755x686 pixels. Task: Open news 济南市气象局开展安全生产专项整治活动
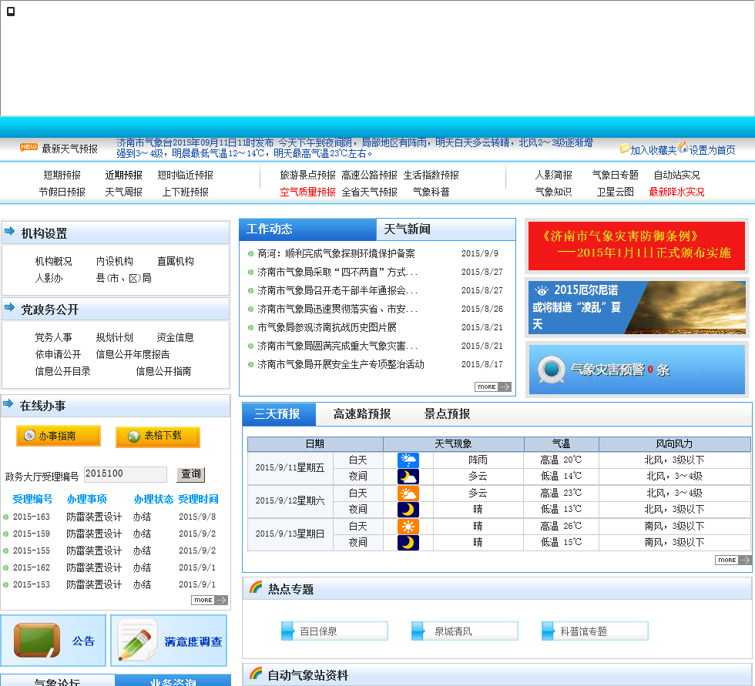pos(341,365)
